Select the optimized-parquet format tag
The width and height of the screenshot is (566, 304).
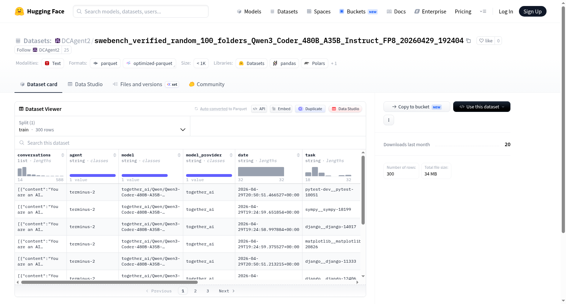point(149,63)
